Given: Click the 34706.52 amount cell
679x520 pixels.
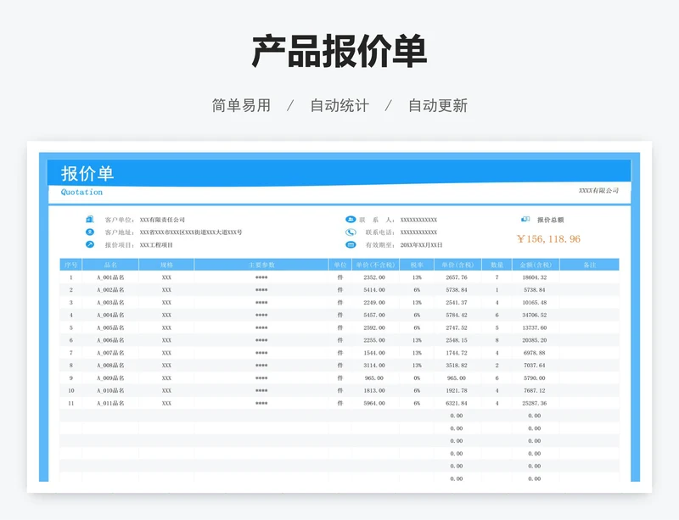Looking at the screenshot, I should pos(535,315).
